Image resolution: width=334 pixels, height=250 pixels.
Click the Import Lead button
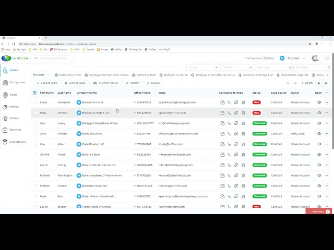click(x=75, y=83)
